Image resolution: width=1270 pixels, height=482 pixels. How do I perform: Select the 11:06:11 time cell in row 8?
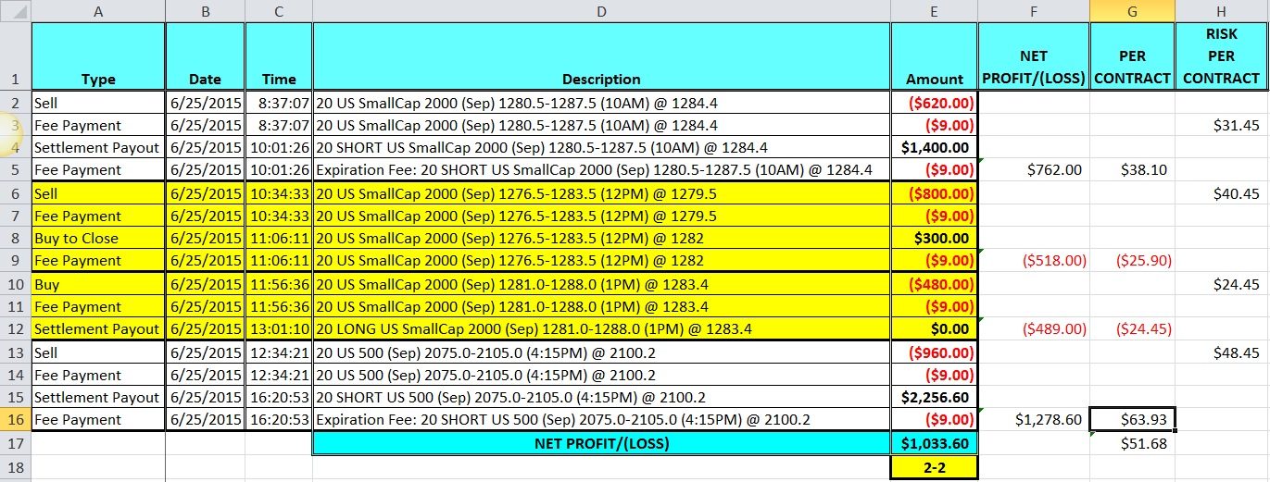click(279, 238)
